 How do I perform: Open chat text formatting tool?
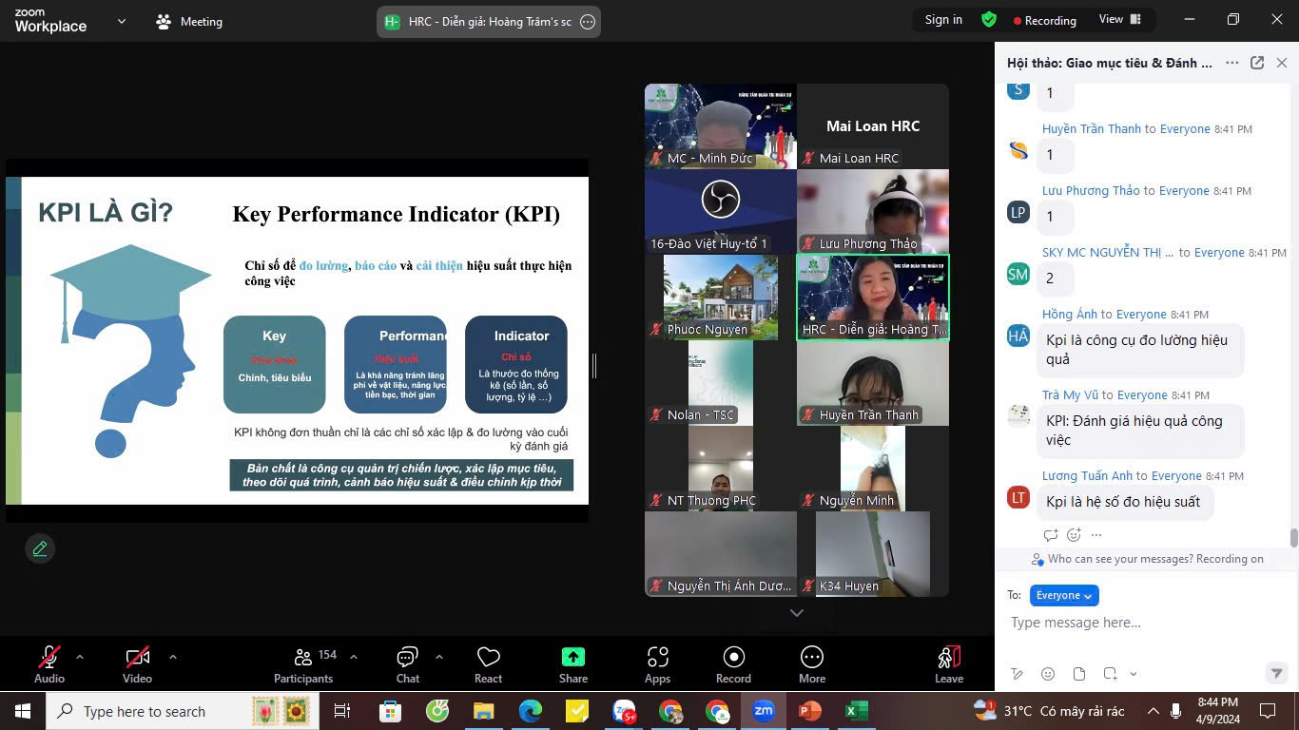1018,674
